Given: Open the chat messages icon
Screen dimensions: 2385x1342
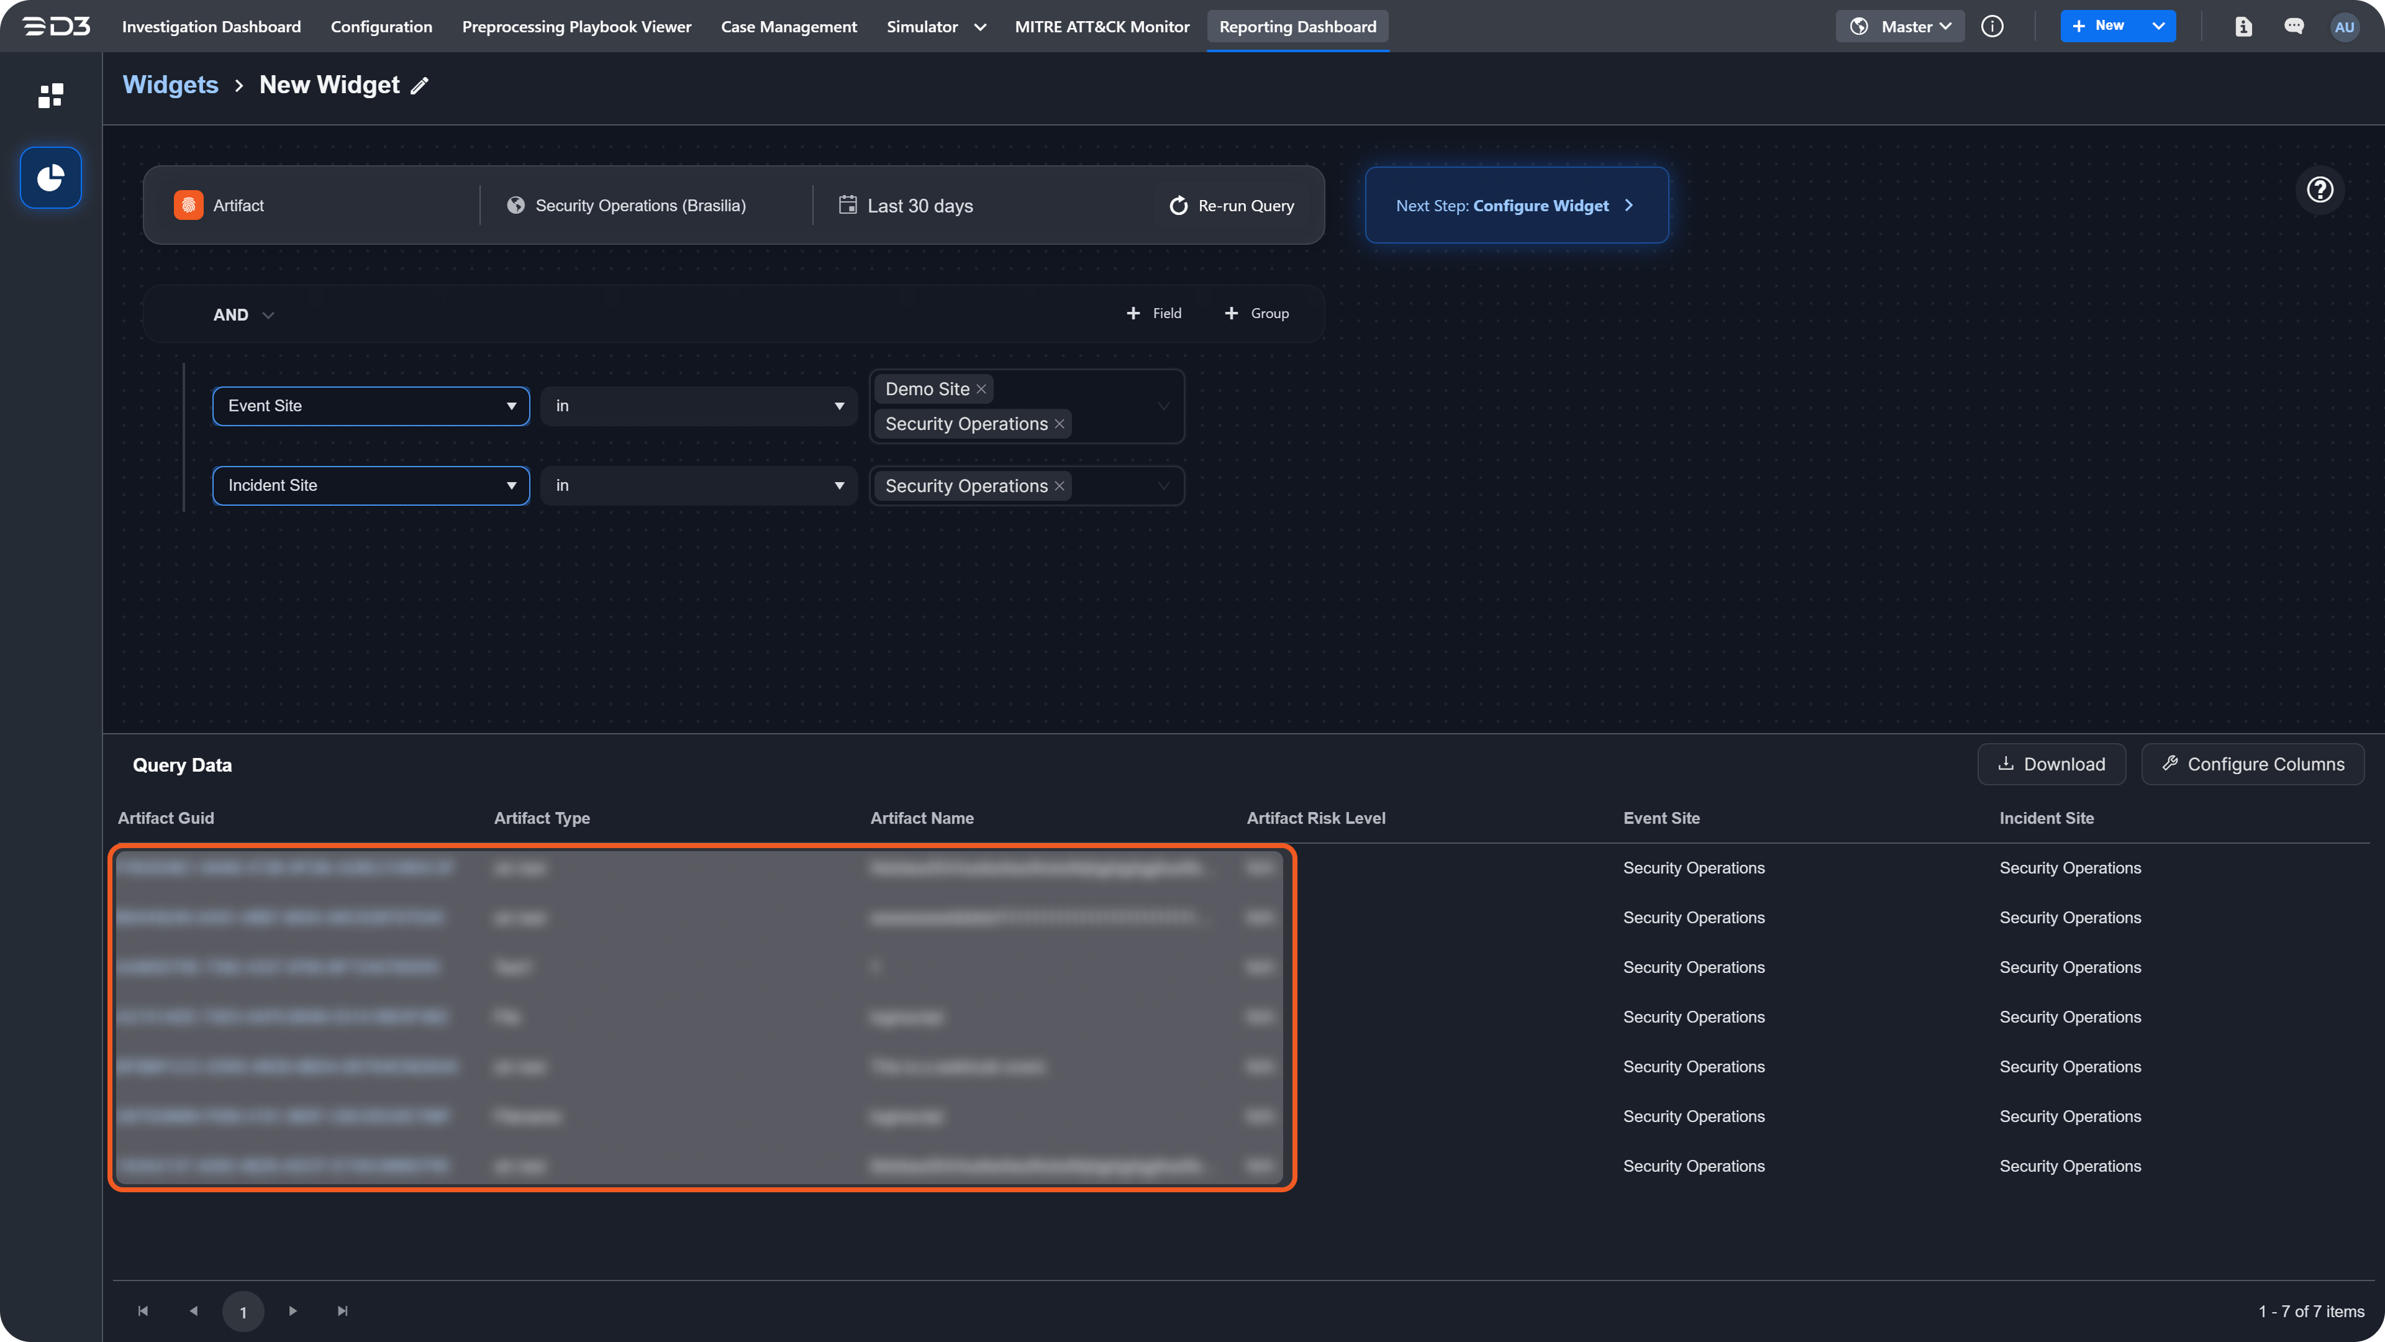Looking at the screenshot, I should click(x=2293, y=27).
